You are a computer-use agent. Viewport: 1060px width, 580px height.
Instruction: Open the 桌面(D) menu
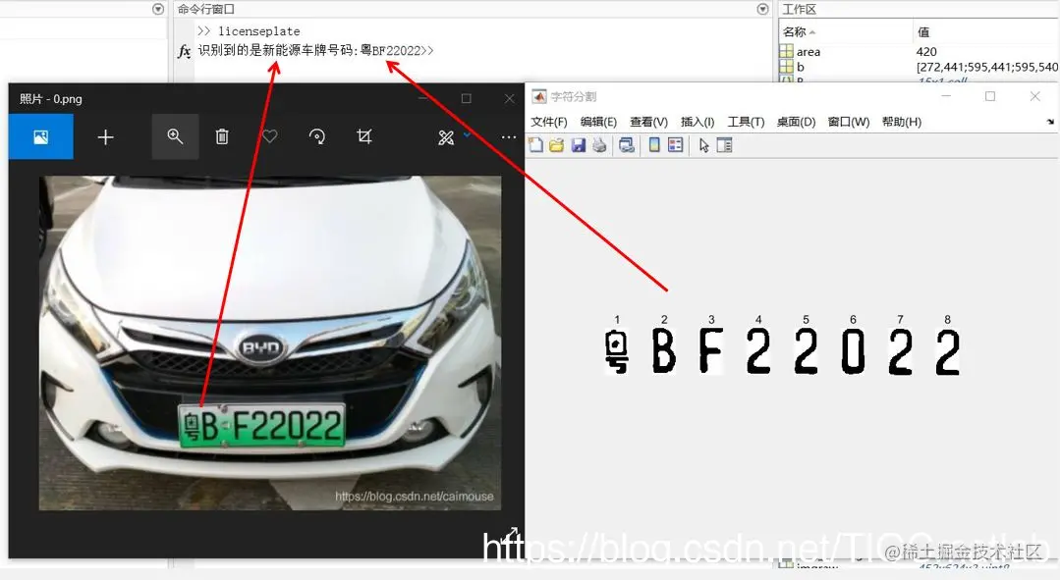coord(796,123)
